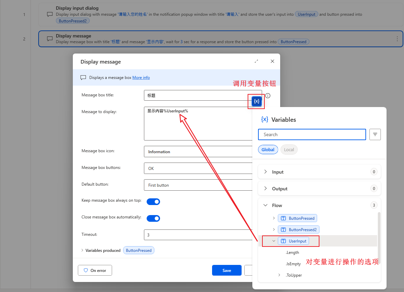
Task: Click the insert variable {x} button
Action: click(257, 101)
